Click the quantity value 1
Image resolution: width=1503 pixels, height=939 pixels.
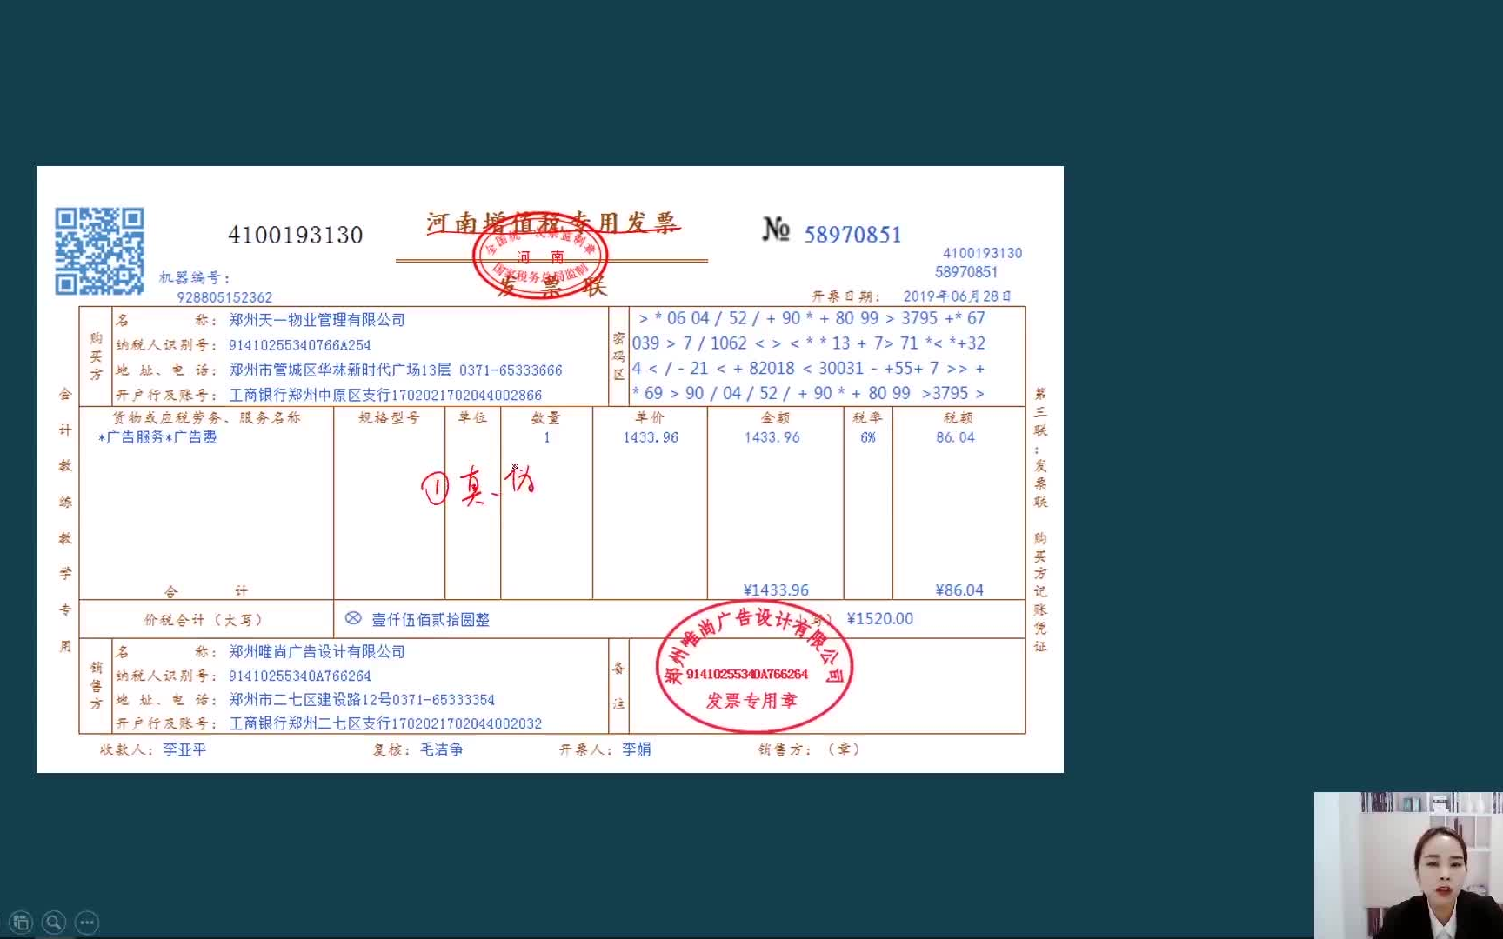pos(546,437)
